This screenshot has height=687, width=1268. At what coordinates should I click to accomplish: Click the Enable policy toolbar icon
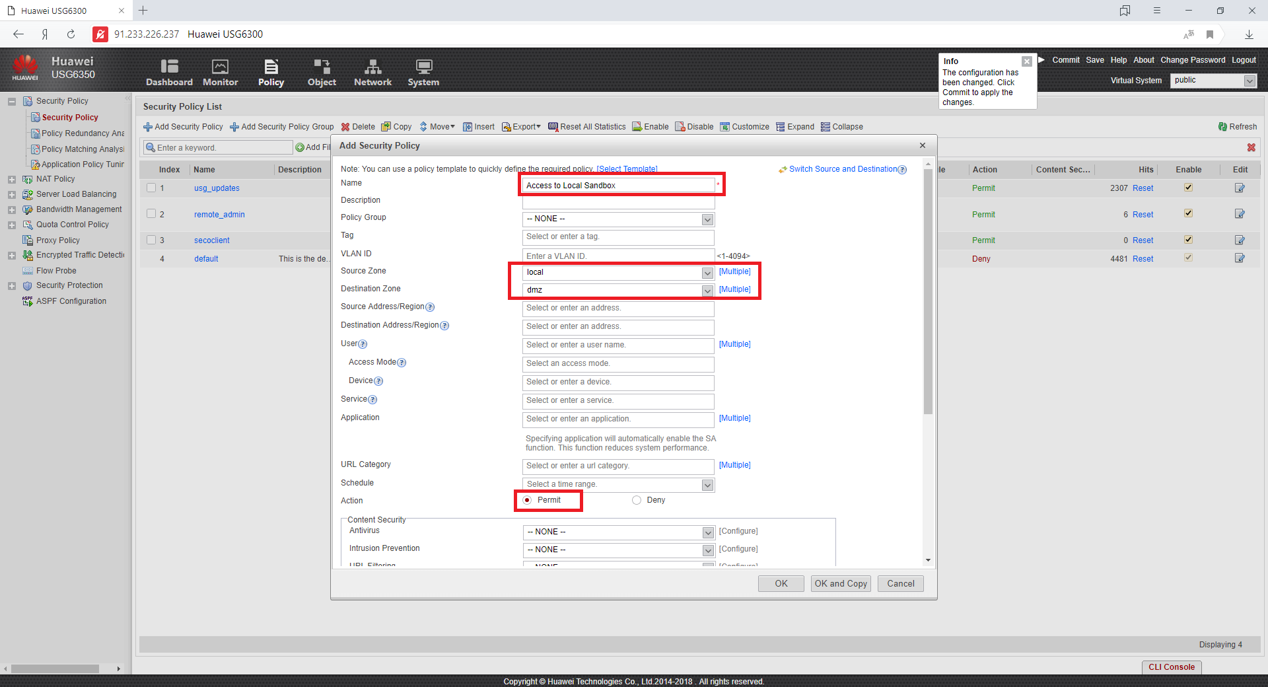point(637,127)
